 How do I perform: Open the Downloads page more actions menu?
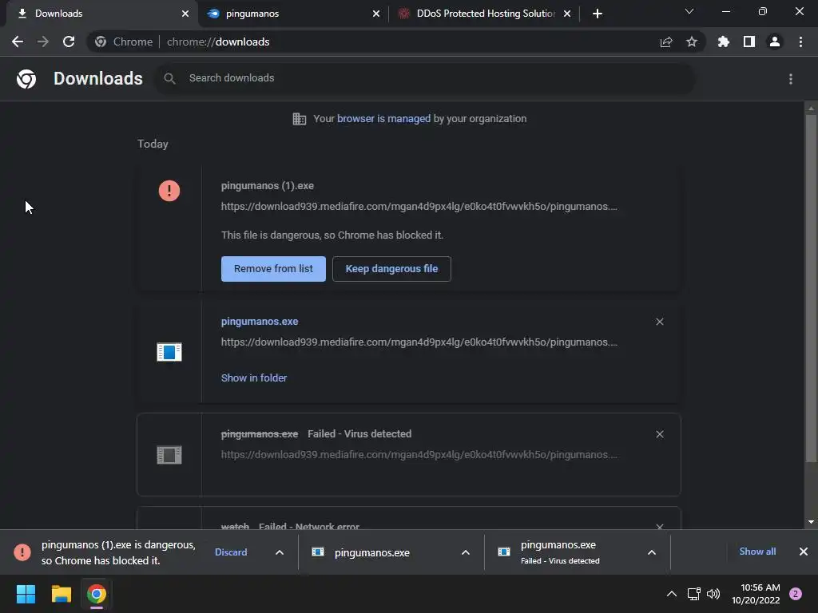click(x=791, y=79)
